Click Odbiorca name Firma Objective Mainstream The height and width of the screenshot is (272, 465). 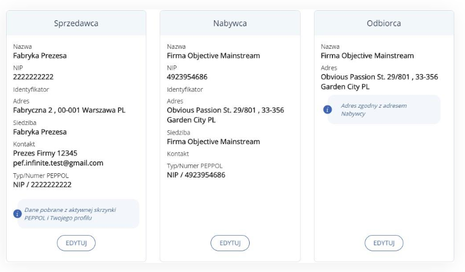(x=367, y=55)
